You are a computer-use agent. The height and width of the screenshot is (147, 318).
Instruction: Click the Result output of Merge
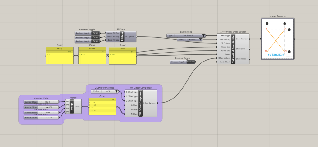pyautogui.click(x=77, y=106)
